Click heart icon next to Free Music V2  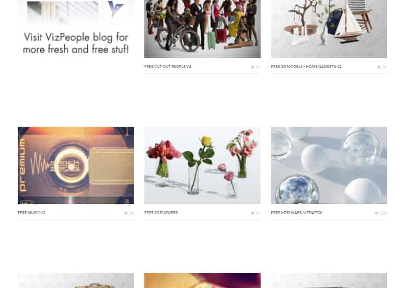(x=126, y=213)
